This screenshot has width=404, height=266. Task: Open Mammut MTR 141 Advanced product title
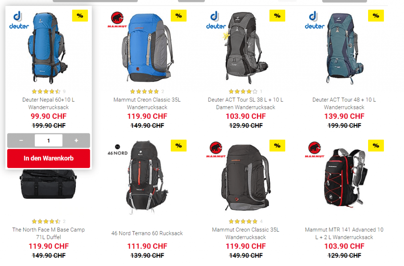click(344, 233)
